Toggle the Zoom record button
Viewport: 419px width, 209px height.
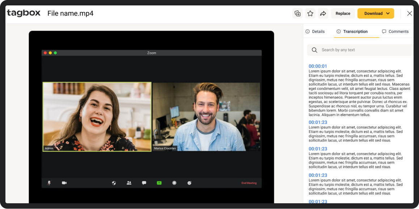tap(174, 183)
